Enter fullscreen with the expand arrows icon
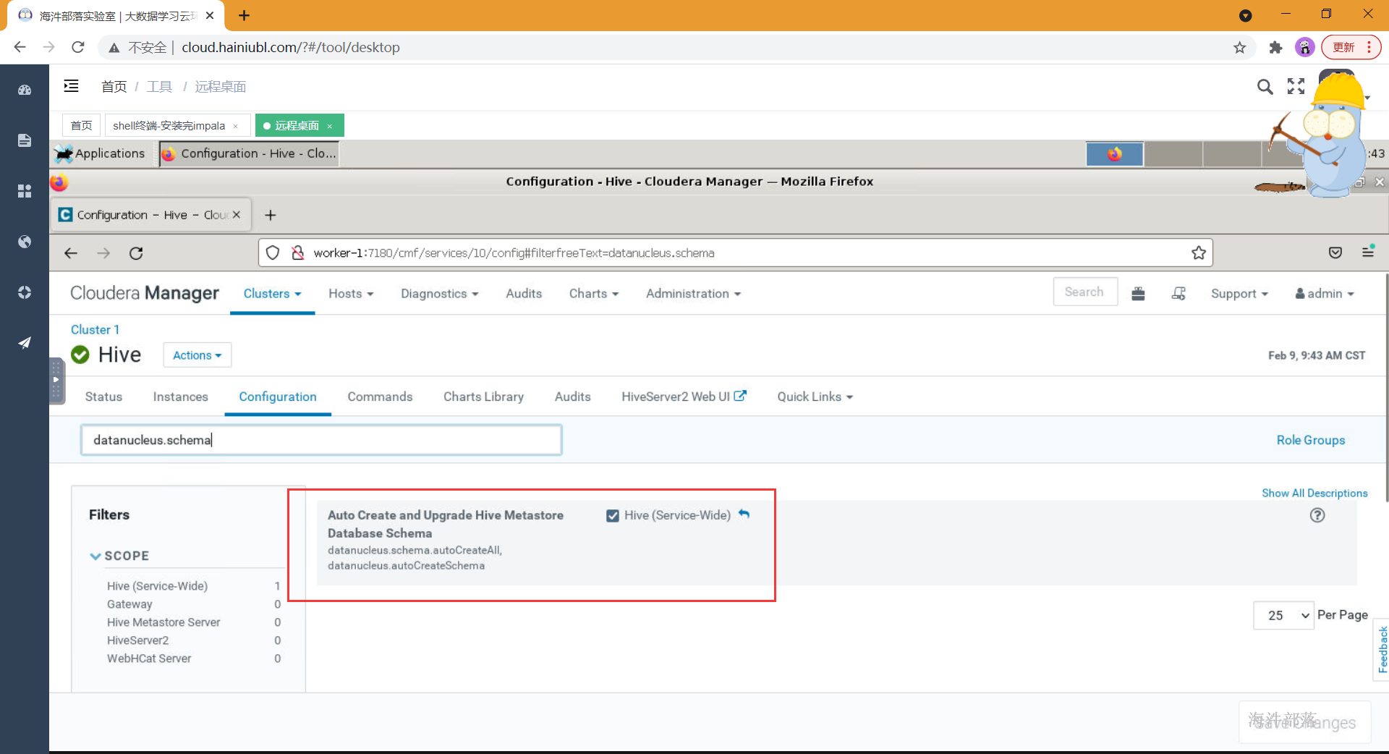 point(1296,87)
